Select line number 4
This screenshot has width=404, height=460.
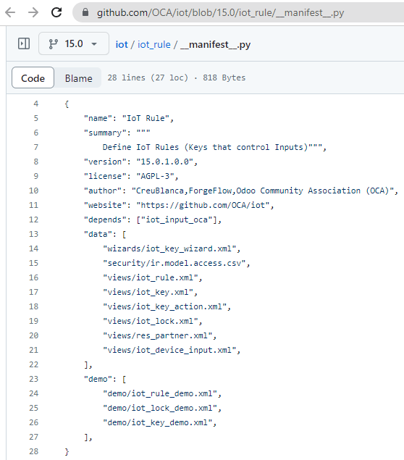point(35,104)
